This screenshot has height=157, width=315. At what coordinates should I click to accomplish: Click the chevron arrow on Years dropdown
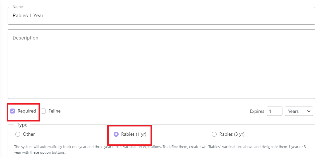pyautogui.click(x=309, y=112)
